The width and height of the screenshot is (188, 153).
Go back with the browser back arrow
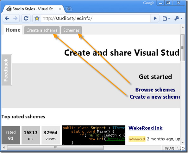tap(7, 18)
